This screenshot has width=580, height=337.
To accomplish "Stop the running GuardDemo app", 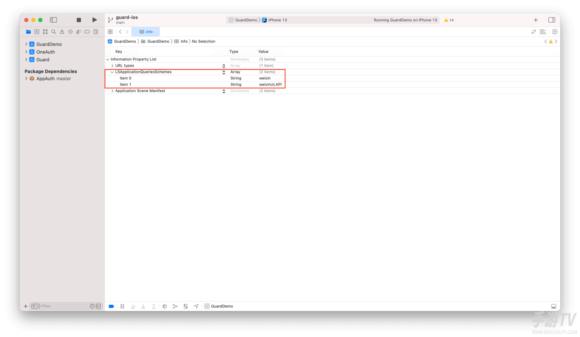I will click(x=79, y=20).
